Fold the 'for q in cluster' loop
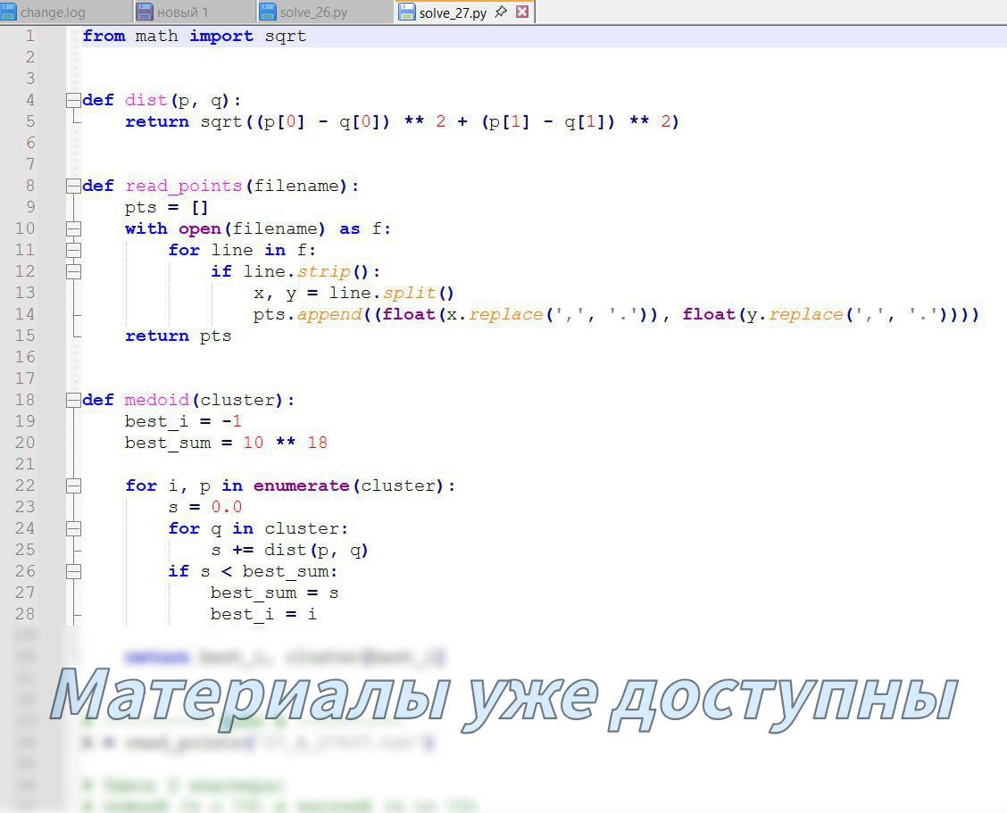1007x813 pixels. (73, 528)
